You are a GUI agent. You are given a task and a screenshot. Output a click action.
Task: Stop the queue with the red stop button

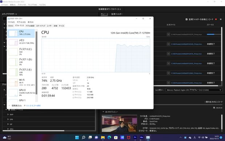coord(216,19)
